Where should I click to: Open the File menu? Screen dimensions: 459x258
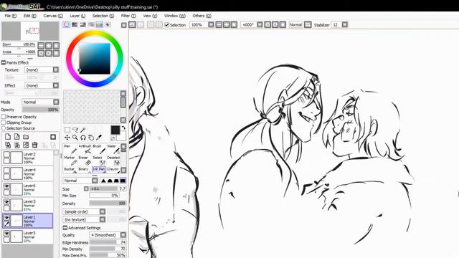click(11, 16)
